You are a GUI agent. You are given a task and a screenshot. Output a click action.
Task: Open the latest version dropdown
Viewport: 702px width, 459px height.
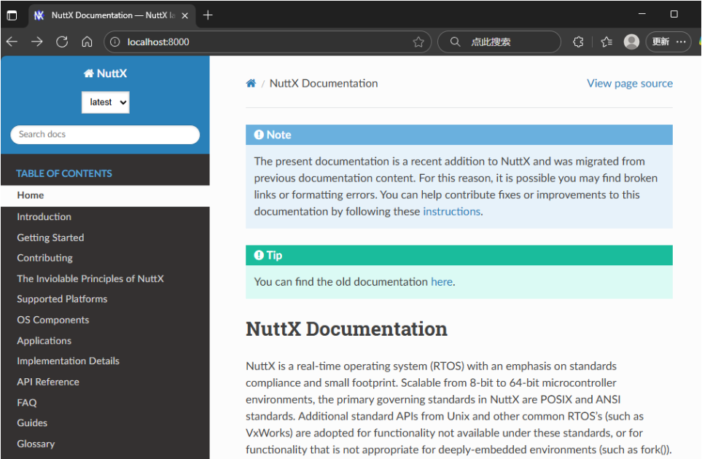[106, 103]
